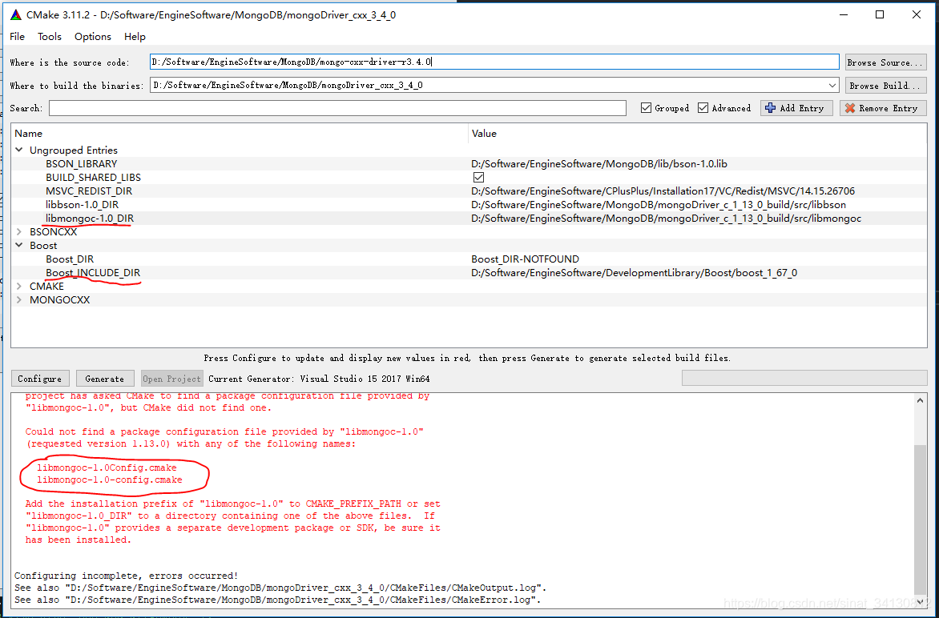Click the MSVC/14.15.26706 redist path value
Screen dimensions: 939x618
[x=663, y=191]
